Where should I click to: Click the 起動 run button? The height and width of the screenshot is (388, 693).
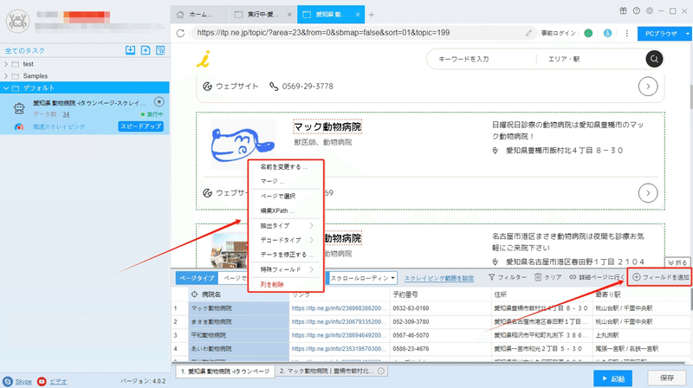click(612, 378)
